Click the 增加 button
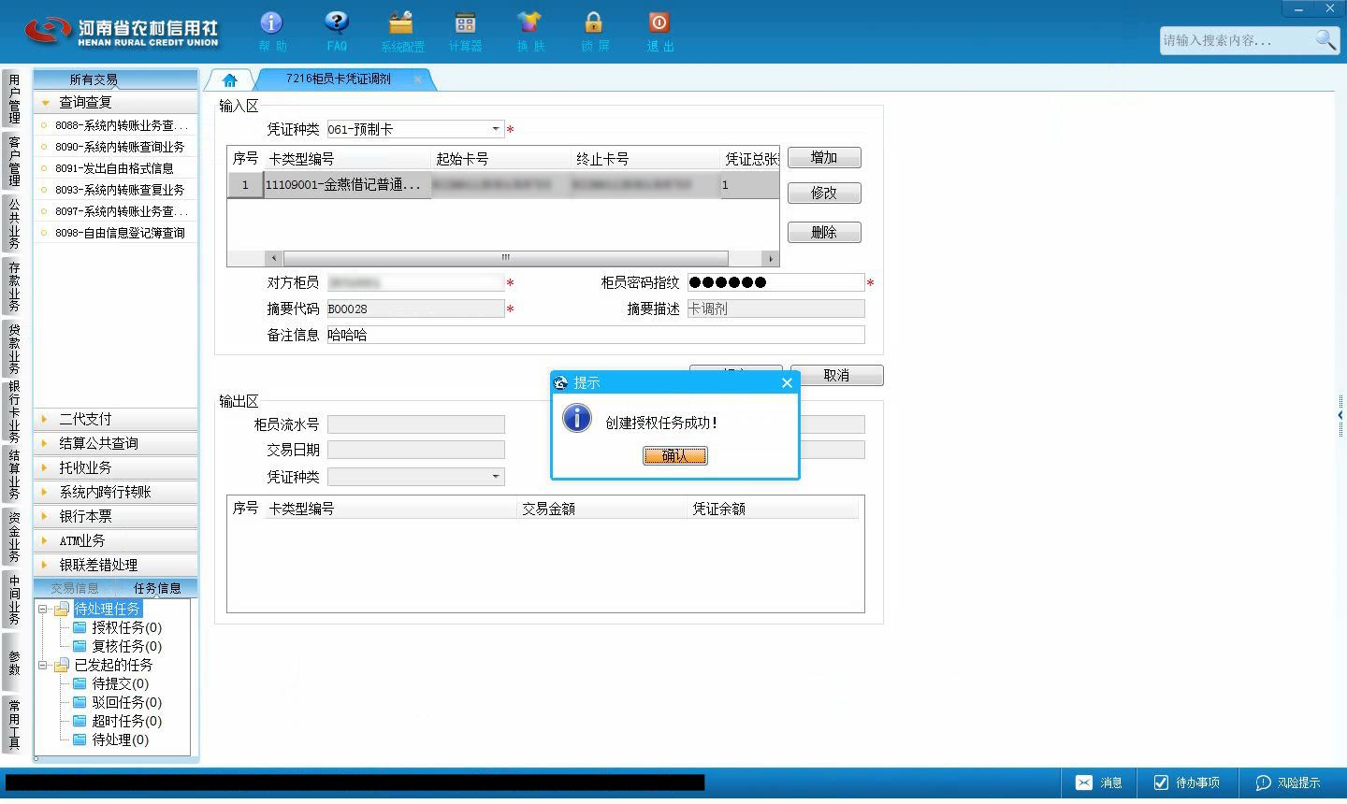Viewport: 1347px width, 804px height. [x=824, y=157]
